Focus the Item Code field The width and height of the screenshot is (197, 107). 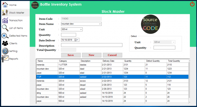click(x=81, y=19)
